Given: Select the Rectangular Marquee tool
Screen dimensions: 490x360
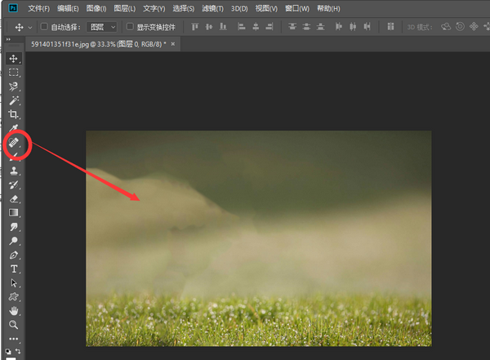Looking at the screenshot, I should pyautogui.click(x=14, y=73).
